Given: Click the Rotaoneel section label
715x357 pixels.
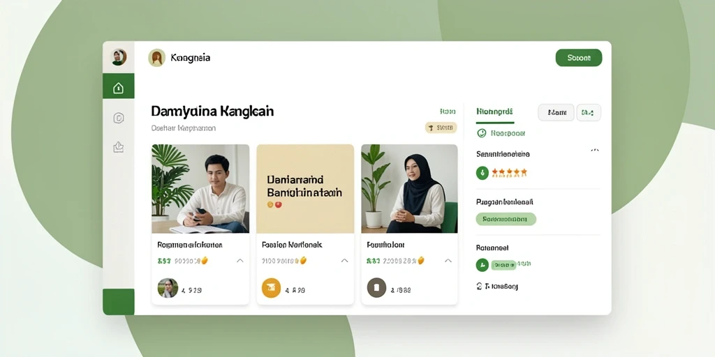Looking at the screenshot, I should pyautogui.click(x=492, y=248).
